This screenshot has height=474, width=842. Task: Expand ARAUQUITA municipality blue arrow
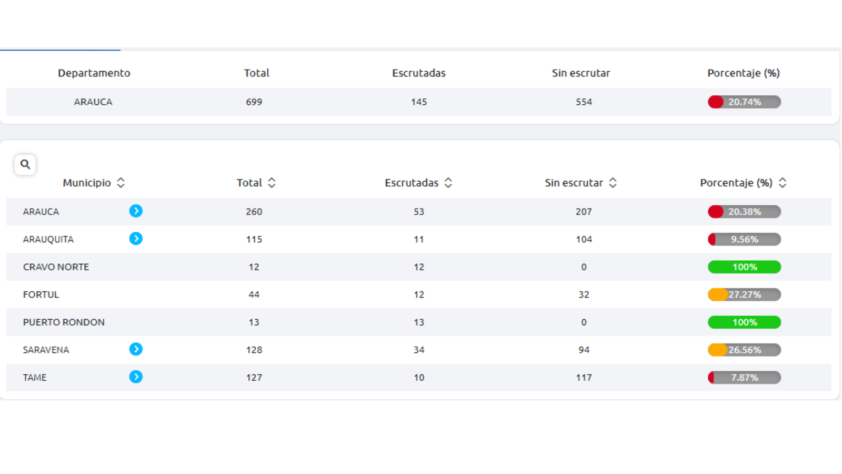[x=136, y=239]
